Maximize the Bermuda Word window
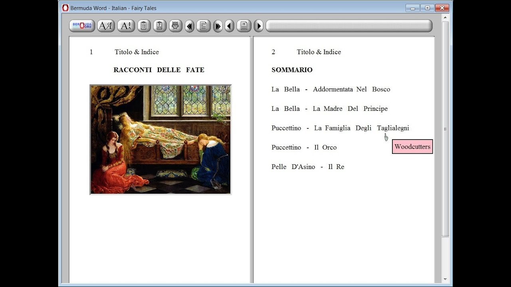 tap(427, 8)
